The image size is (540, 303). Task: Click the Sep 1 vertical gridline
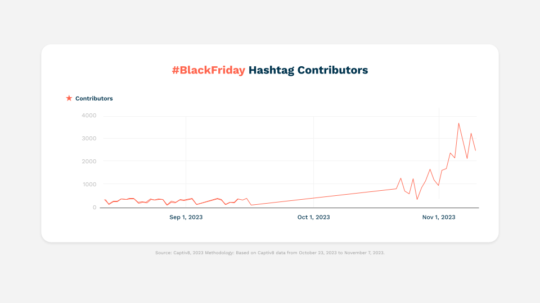click(x=186, y=162)
